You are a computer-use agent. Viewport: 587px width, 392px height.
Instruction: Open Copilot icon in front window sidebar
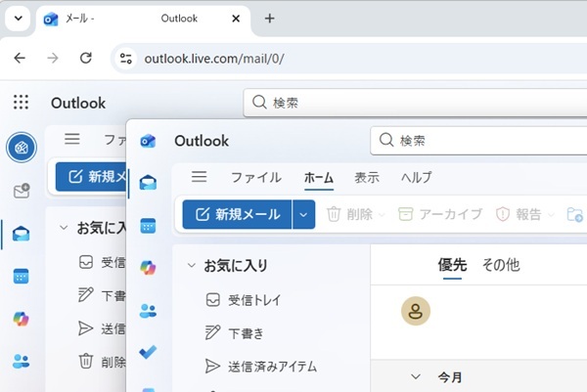[148, 268]
